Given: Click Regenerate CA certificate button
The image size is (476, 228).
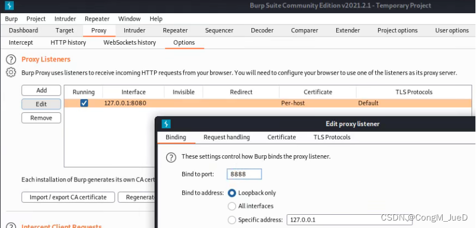Looking at the screenshot, I should click(x=136, y=197).
